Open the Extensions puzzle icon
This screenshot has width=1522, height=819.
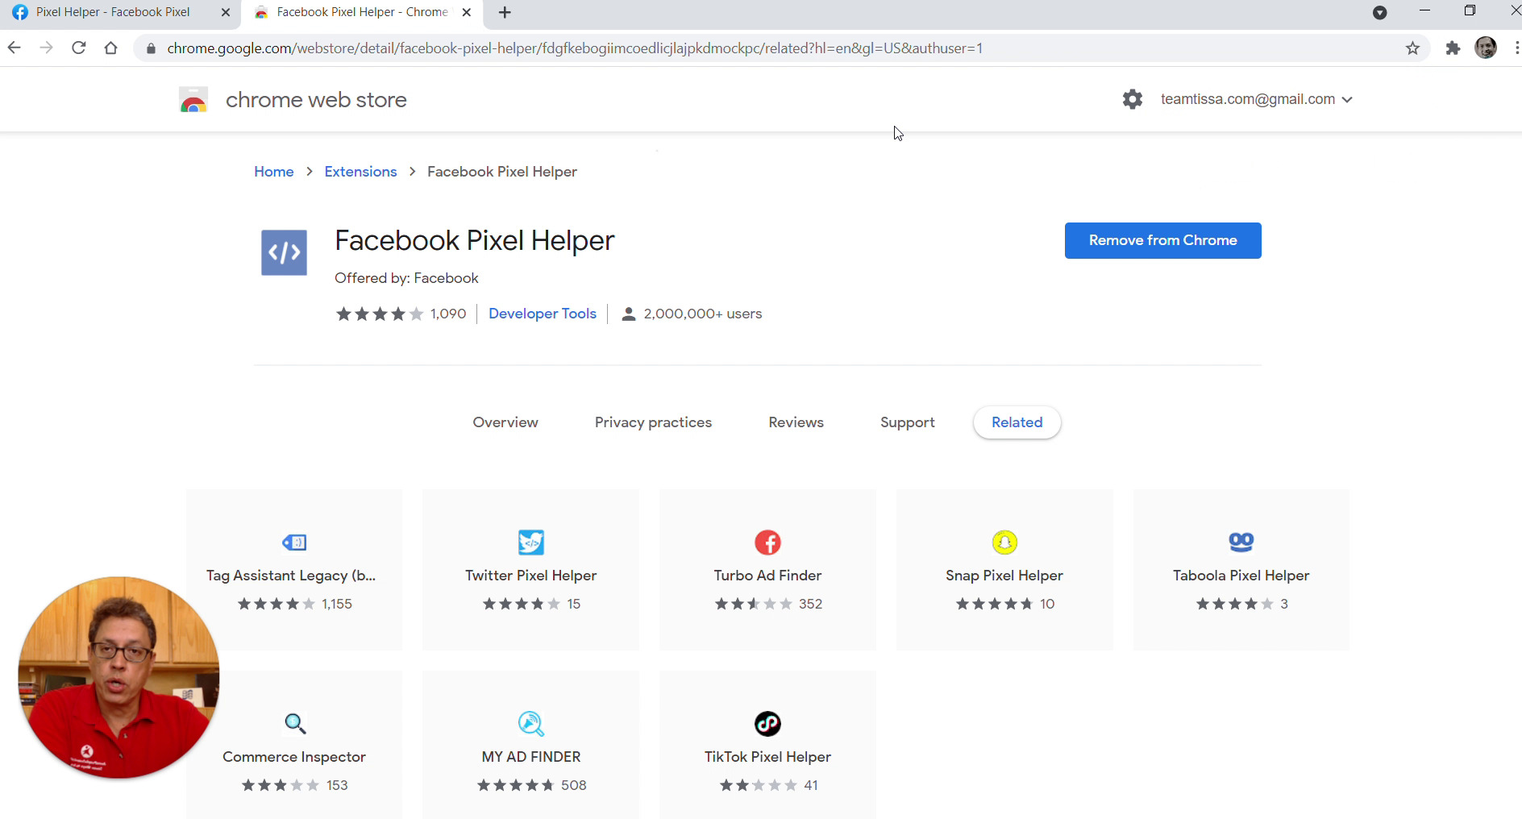tap(1453, 48)
